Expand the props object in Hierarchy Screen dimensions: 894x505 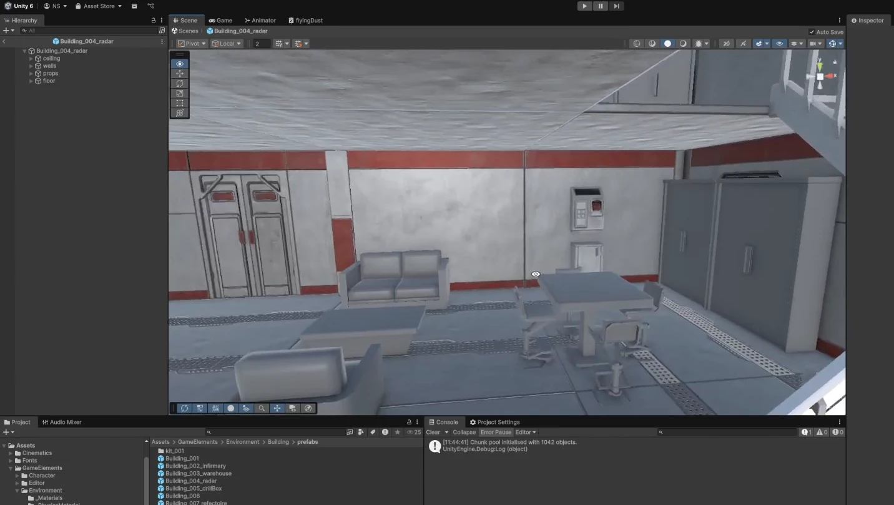point(31,74)
